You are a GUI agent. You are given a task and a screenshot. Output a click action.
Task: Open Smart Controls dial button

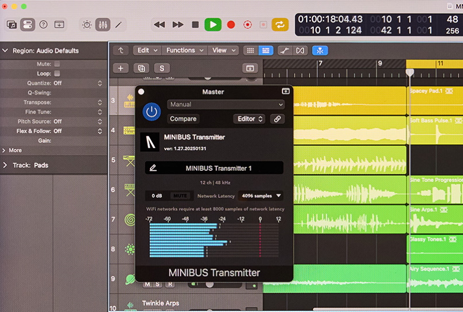click(x=87, y=24)
